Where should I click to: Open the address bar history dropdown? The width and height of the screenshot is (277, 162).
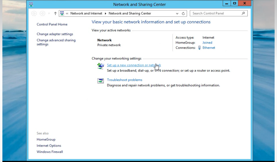(177, 13)
